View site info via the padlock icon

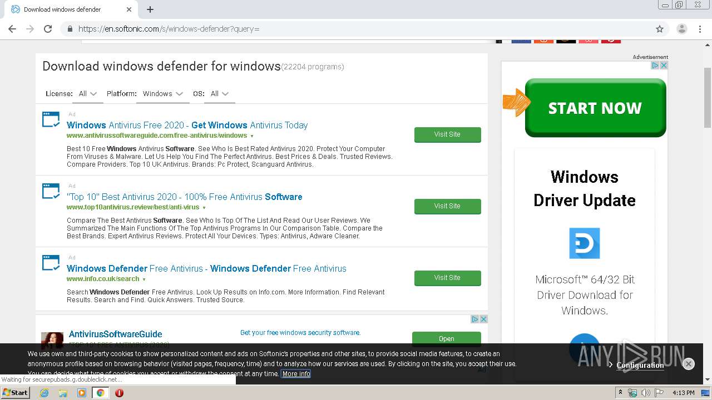tap(70, 29)
